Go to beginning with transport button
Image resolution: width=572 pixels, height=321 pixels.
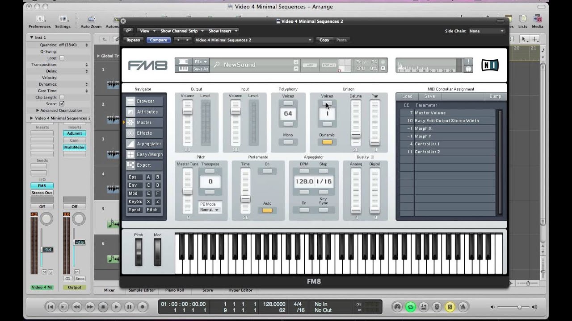pos(50,307)
